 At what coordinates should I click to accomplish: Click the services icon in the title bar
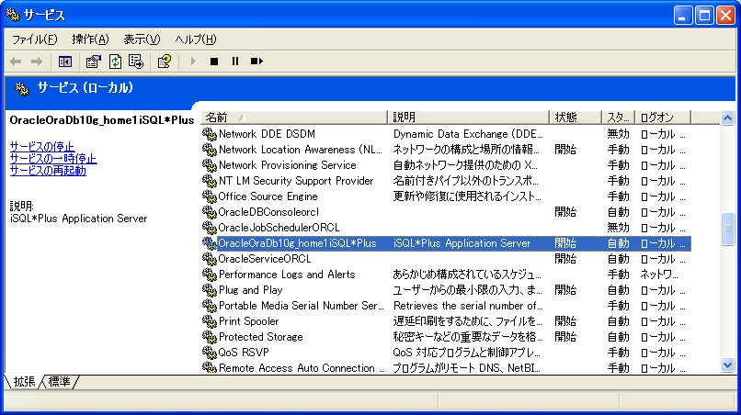click(x=13, y=15)
